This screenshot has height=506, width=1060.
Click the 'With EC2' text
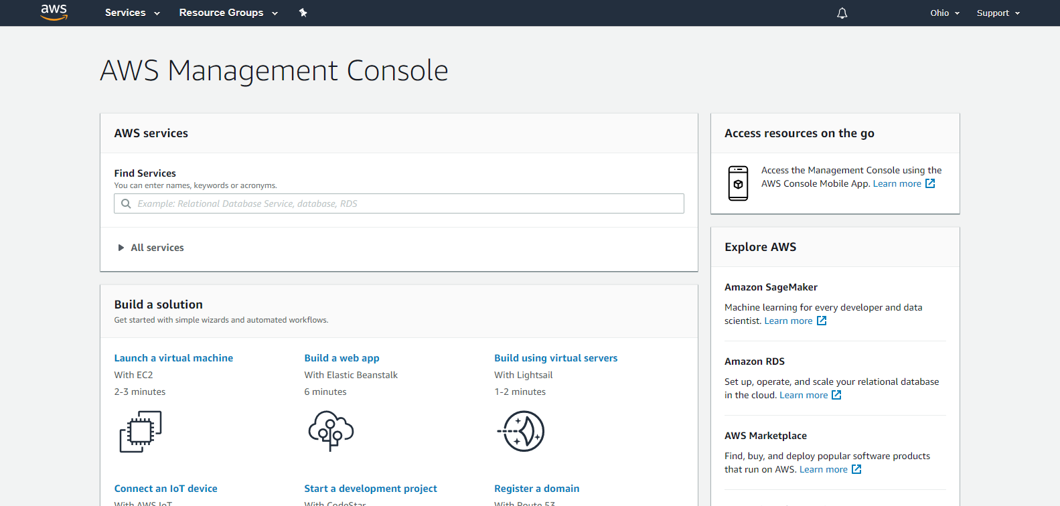tap(133, 375)
